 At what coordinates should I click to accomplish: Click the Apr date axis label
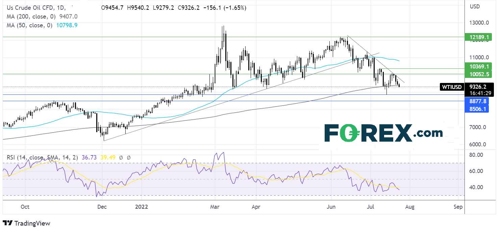pyautogui.click(x=256, y=207)
